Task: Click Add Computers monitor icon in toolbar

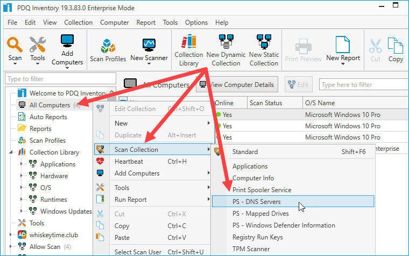Action: coord(67,41)
